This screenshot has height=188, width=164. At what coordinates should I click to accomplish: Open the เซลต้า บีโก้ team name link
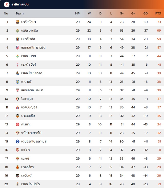28,65
